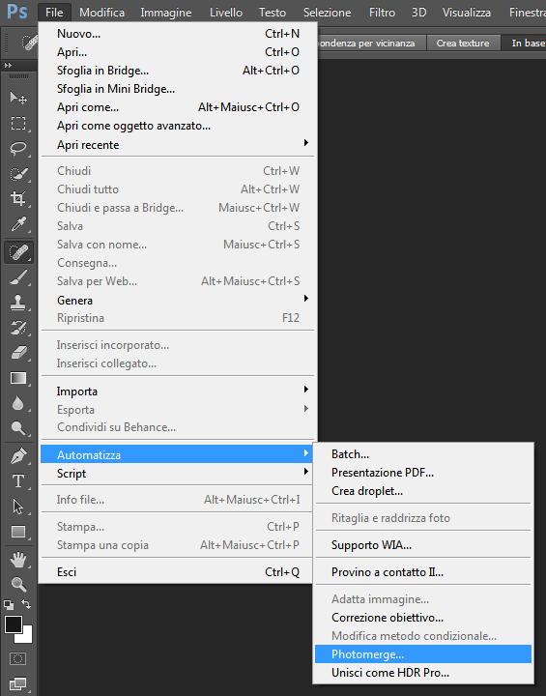Viewport: 546px width, 696px height.
Task: Choose Sfoglia in Bridge...
Action: [x=178, y=71]
